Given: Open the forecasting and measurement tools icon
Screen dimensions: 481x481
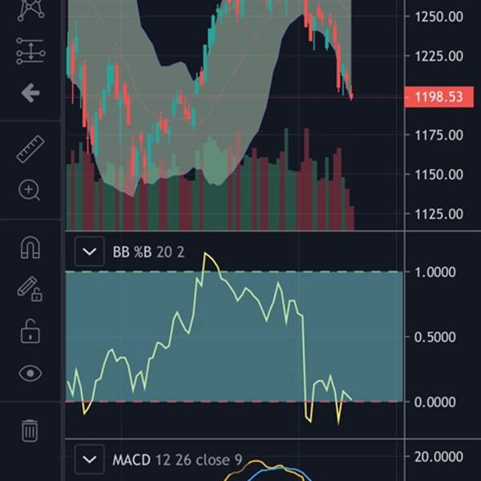Looking at the screenshot, I should coord(30,51).
